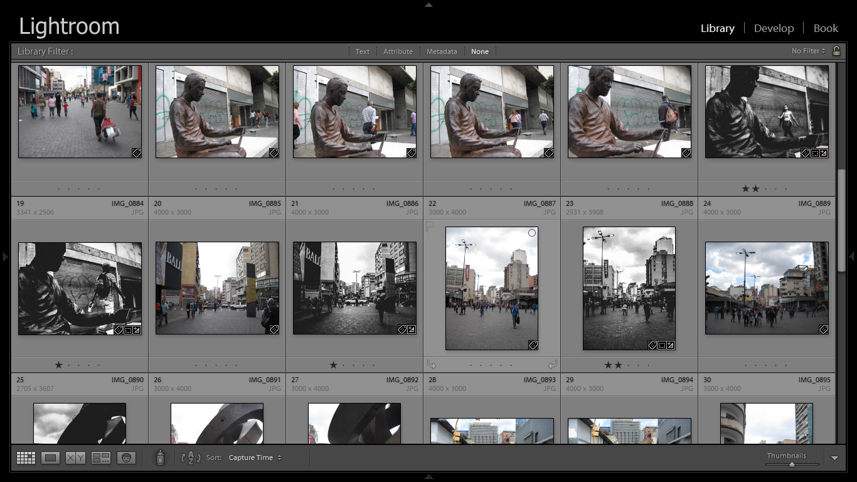Open the Metadata filter

pos(442,51)
